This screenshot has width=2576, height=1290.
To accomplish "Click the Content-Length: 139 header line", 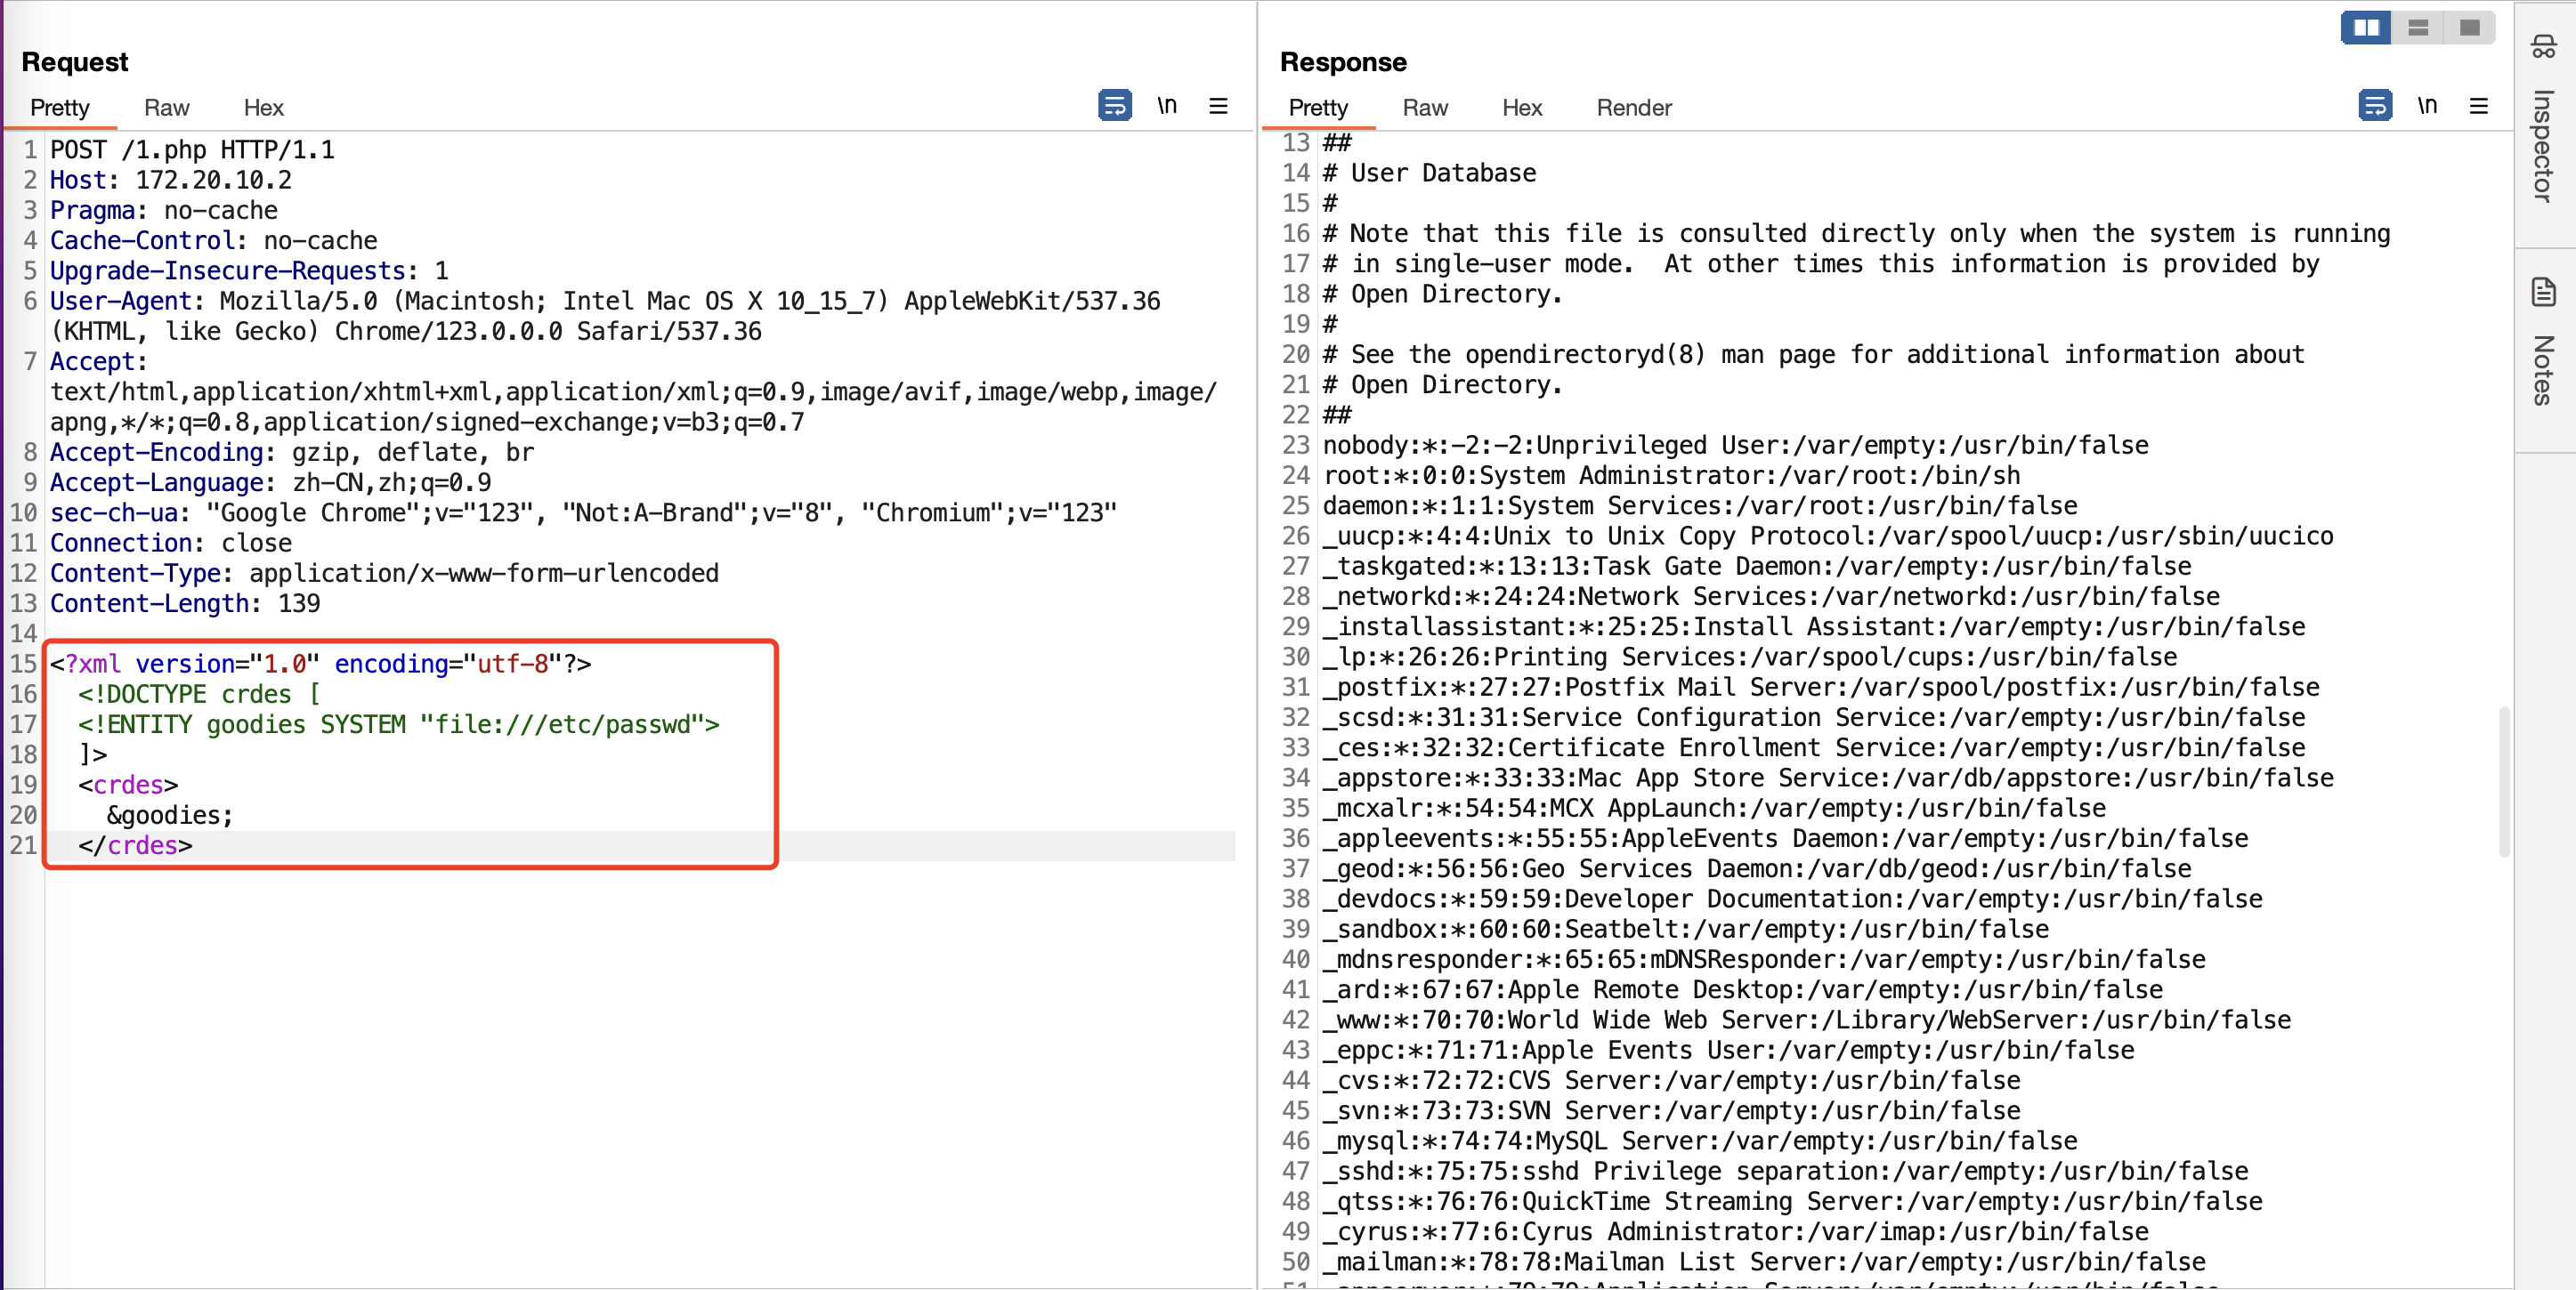I will [x=185, y=603].
